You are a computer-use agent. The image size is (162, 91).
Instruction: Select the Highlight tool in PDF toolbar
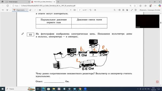pos(7,10)
